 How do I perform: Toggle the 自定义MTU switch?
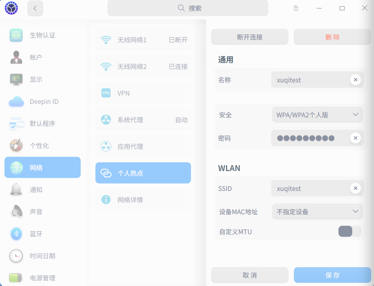350,231
